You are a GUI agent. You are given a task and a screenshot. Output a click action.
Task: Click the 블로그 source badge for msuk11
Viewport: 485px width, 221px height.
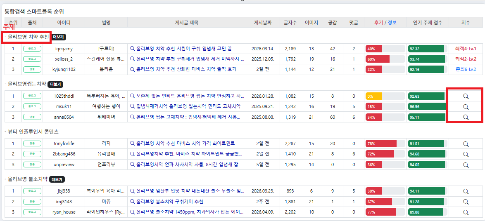click(32, 107)
